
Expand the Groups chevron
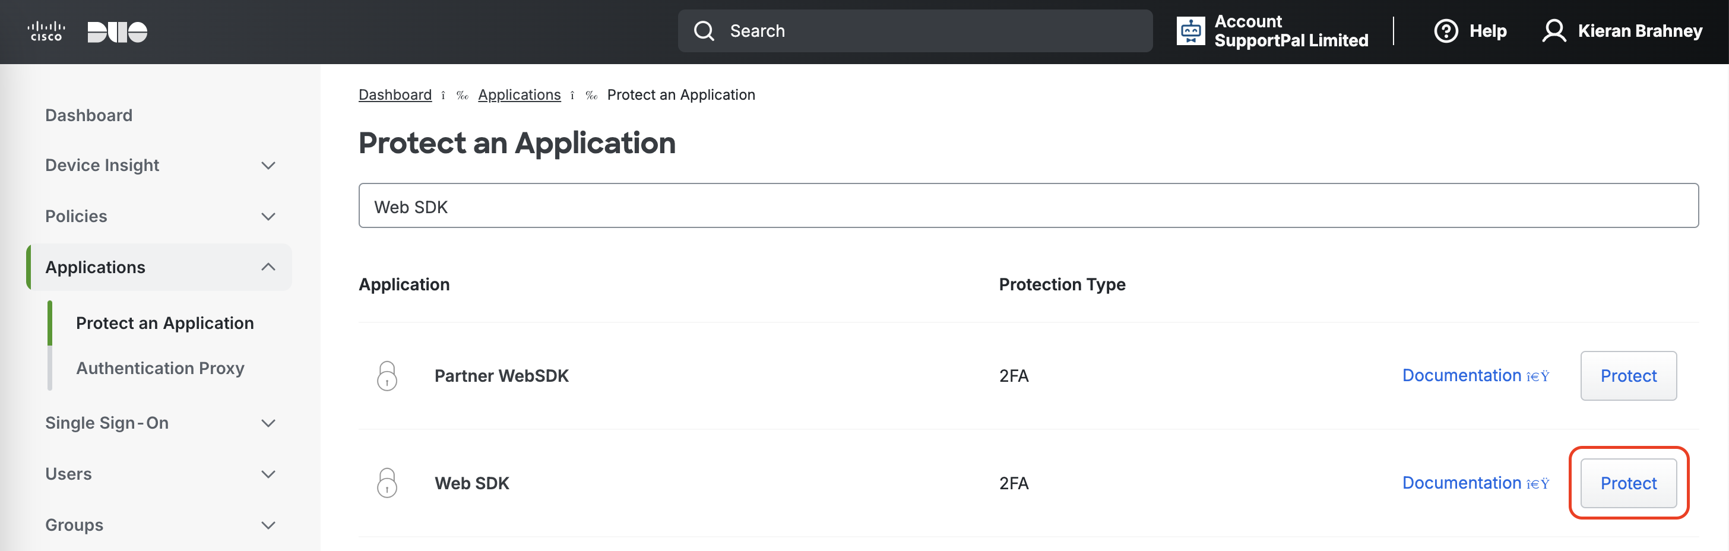point(268,525)
